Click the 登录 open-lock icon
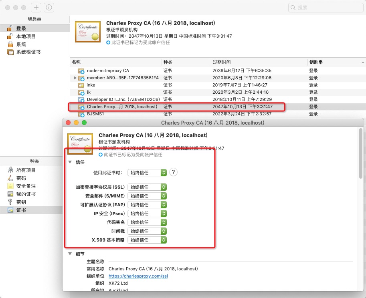This screenshot has width=366, height=298. pyautogui.click(x=10, y=28)
